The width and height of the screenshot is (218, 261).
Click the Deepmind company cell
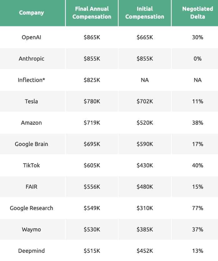click(31, 251)
